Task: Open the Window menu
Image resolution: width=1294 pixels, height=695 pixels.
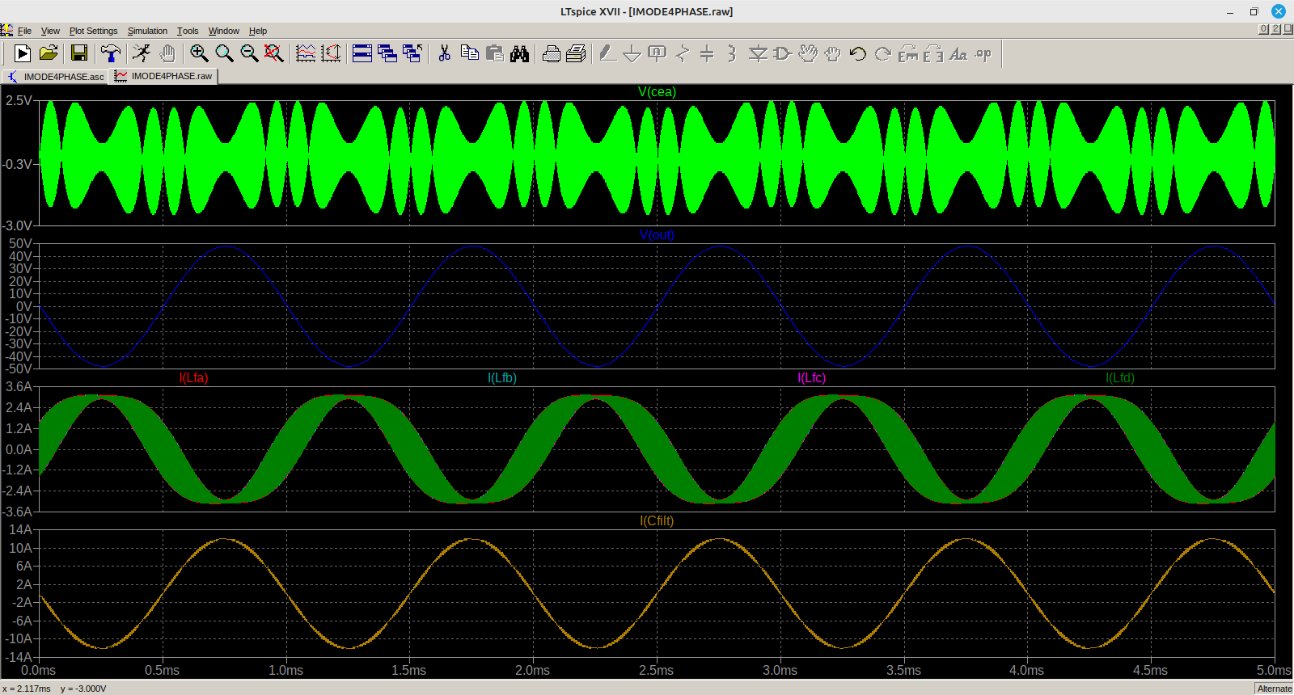Action: click(223, 31)
